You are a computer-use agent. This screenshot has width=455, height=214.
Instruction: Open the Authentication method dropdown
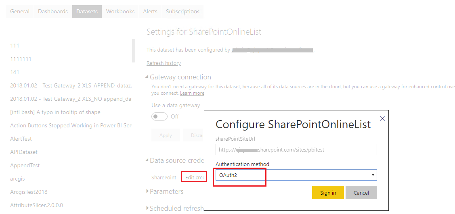(x=296, y=175)
